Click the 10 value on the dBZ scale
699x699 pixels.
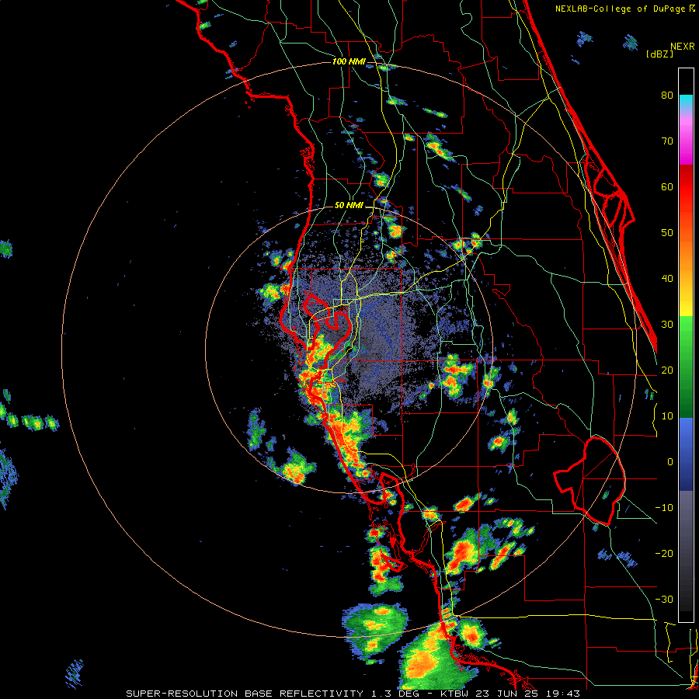667,416
